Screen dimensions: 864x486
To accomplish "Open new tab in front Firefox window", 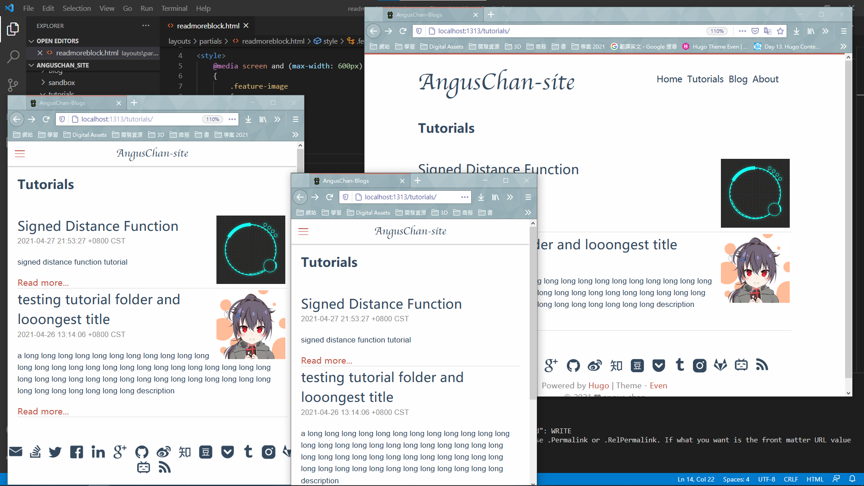I will pyautogui.click(x=418, y=180).
